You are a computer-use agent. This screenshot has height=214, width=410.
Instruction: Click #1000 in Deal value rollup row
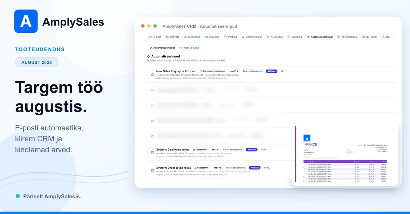tap(264, 149)
